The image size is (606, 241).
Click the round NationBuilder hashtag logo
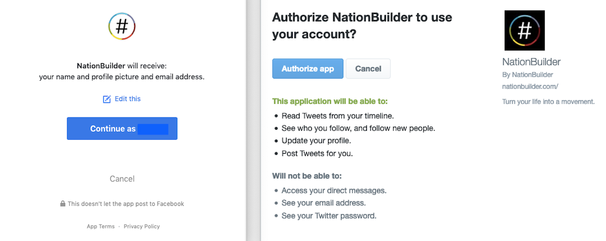[x=122, y=26]
